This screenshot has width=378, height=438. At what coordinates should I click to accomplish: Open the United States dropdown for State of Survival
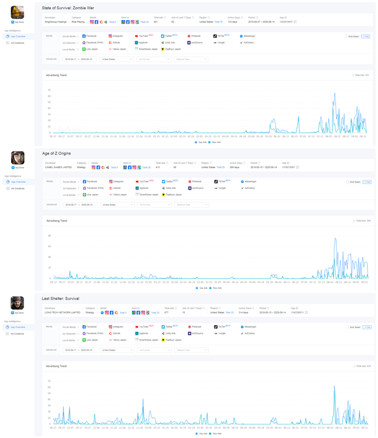pos(116,59)
